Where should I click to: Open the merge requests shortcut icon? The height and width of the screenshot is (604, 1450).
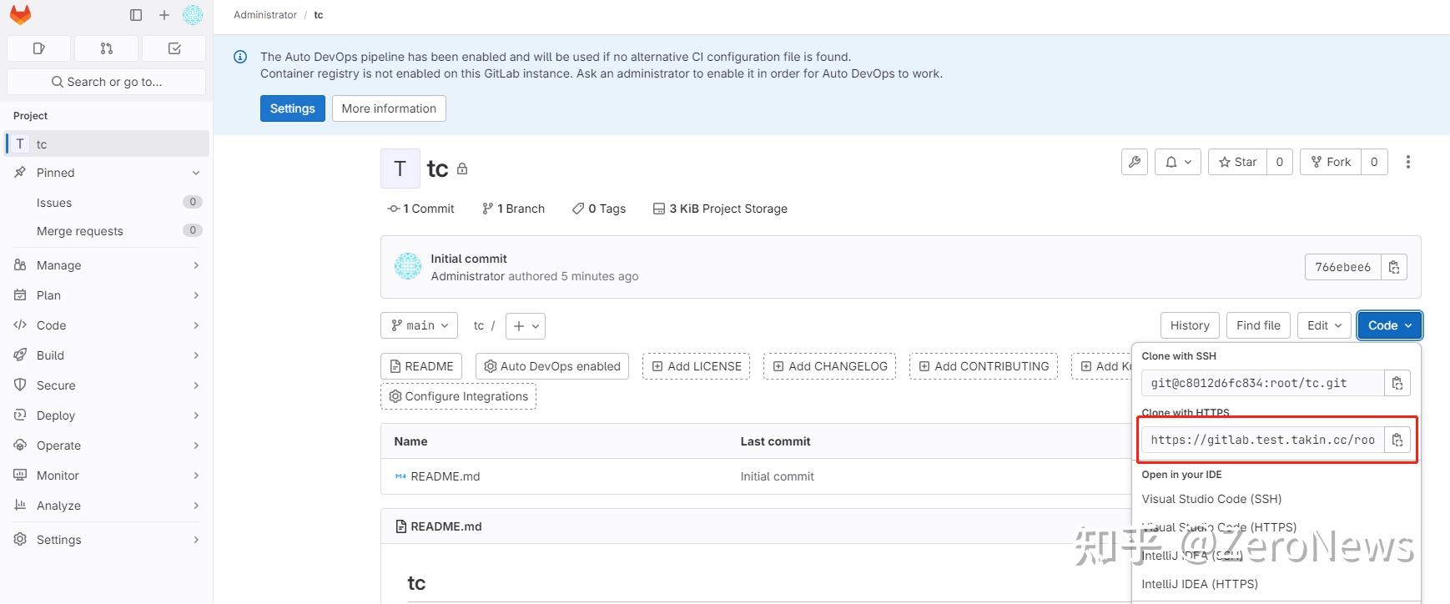click(106, 48)
